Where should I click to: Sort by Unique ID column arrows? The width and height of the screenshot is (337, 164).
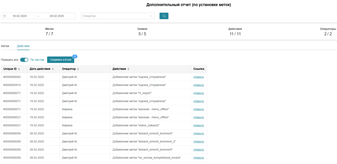19,69
